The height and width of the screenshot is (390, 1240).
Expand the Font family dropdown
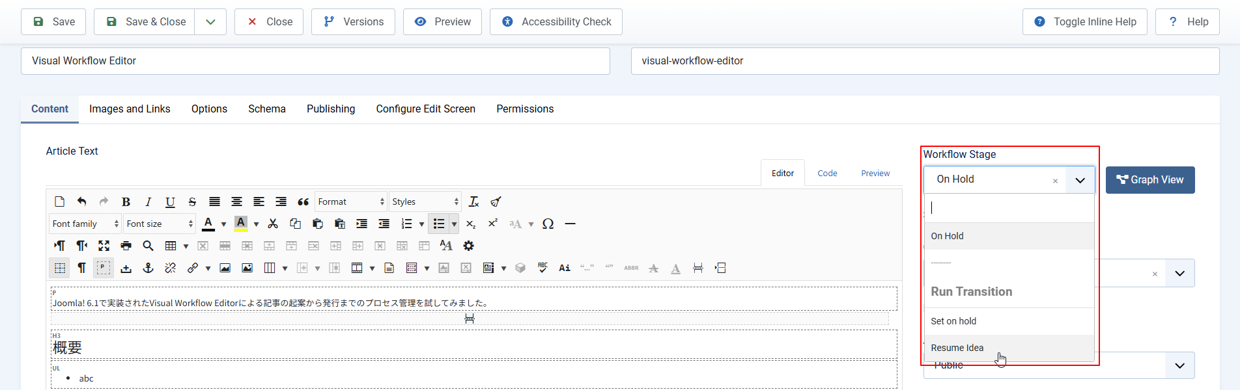[85, 224]
